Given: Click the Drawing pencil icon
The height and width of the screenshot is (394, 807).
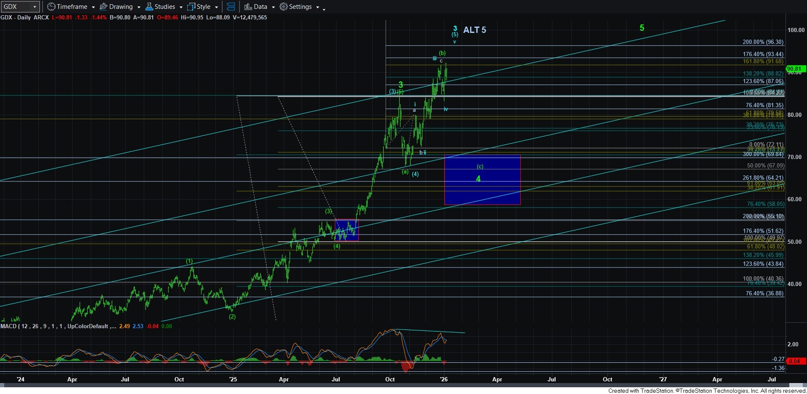Looking at the screenshot, I should click(x=103, y=7).
